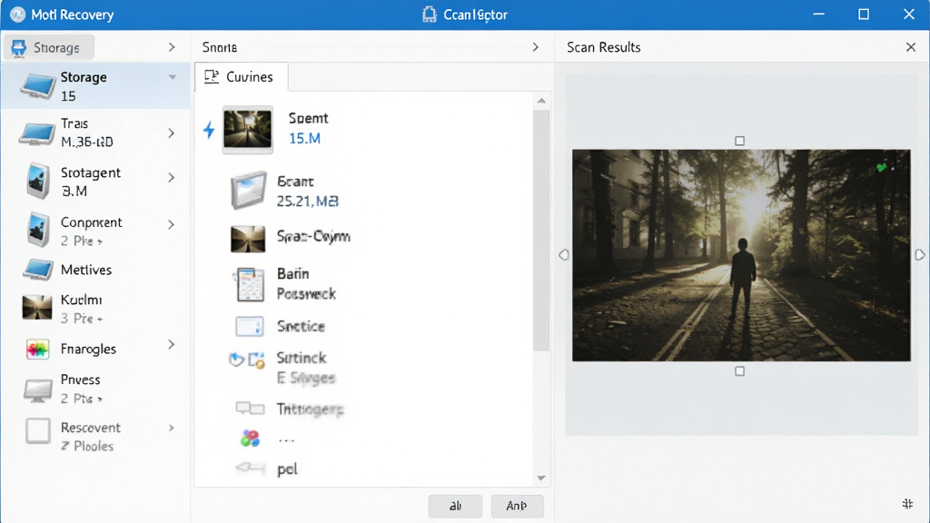Select the Spaz-Cvym road thumbnail
Screen dimensions: 930x523
pyautogui.click(x=248, y=239)
